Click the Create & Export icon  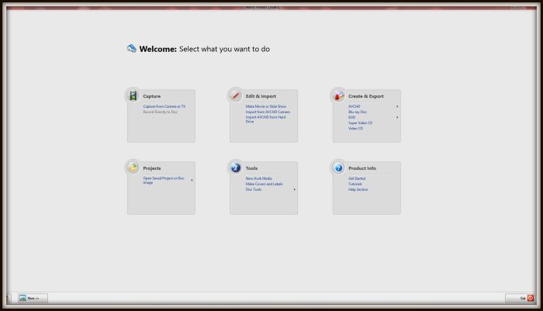coord(338,95)
